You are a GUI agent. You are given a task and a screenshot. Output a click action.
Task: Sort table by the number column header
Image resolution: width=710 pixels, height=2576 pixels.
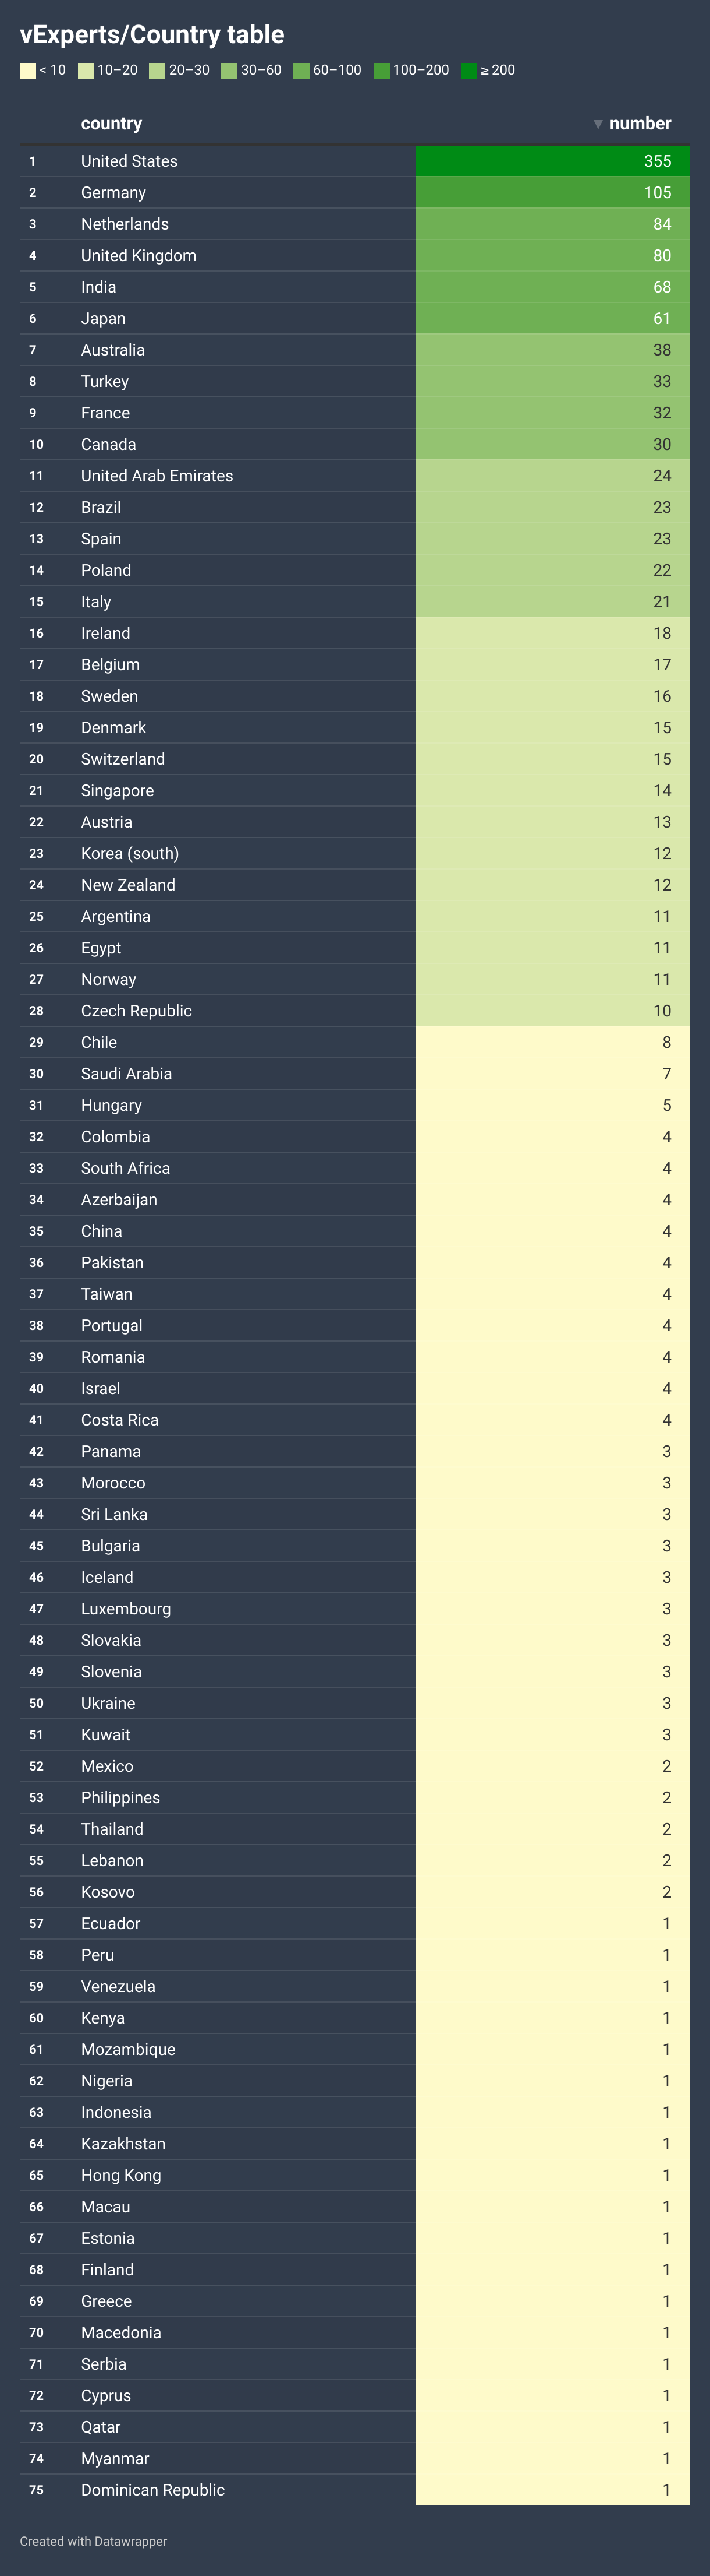[x=639, y=123]
